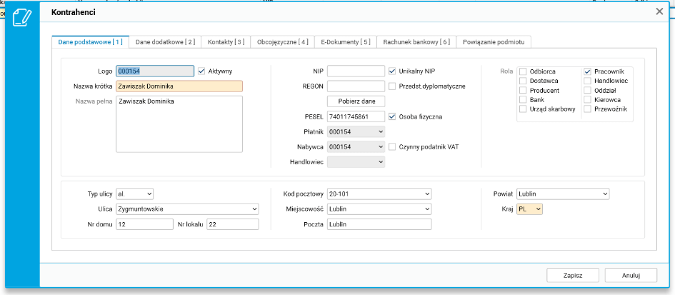
Task: Toggle the Aktywny checkbox
Action: 201,71
